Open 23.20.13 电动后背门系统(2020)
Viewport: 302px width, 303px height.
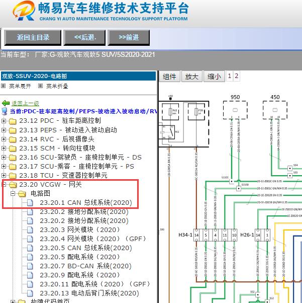[x=89, y=293]
